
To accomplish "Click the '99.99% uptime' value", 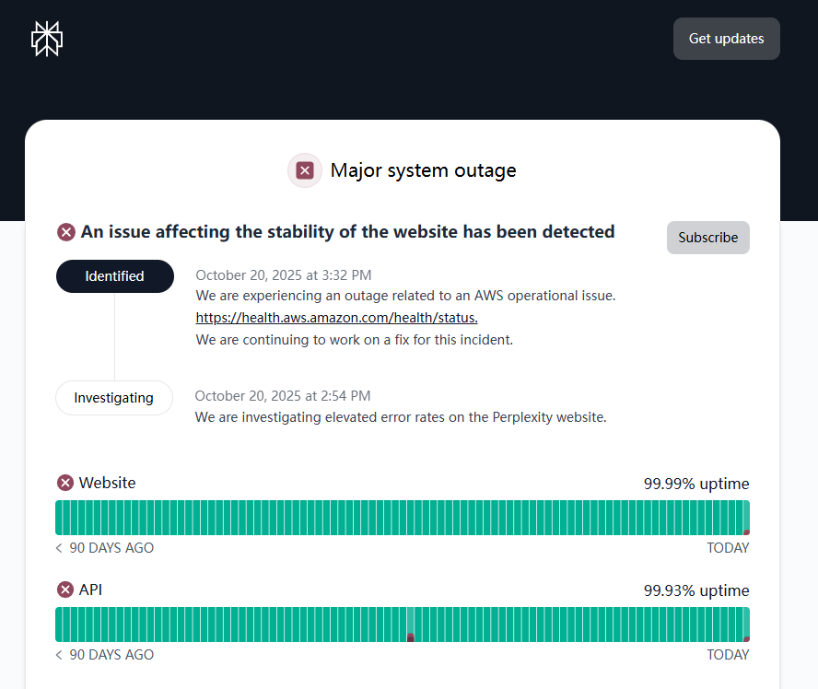I will tap(695, 484).
